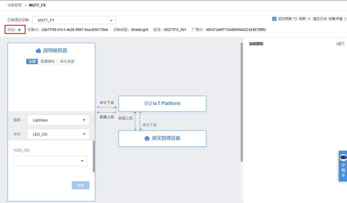Viewport: 347px width, 203px height.
Task: Click MQTT_FX breadcrumb text
Action: pos(37,5)
